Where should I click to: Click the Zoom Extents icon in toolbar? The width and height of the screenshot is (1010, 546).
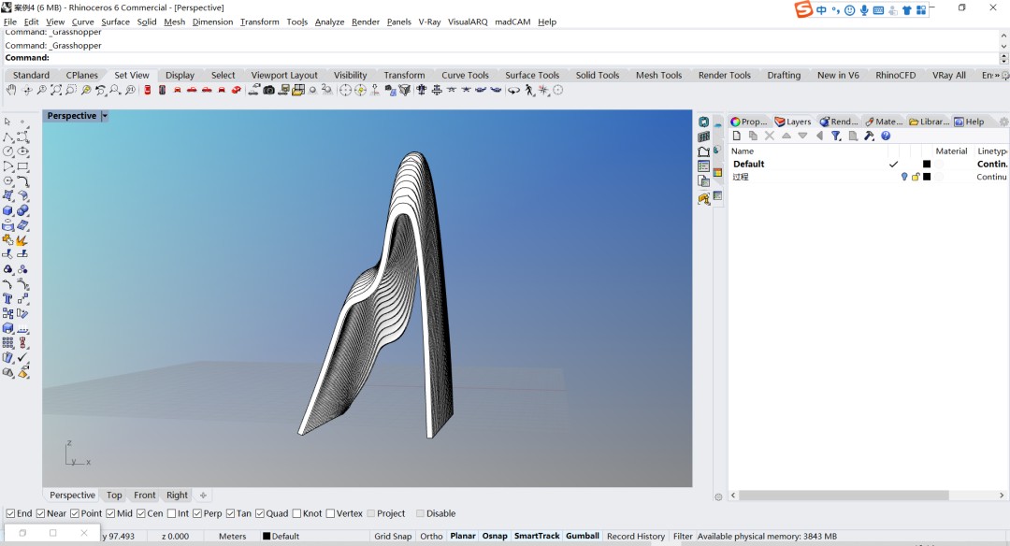[x=56, y=90]
